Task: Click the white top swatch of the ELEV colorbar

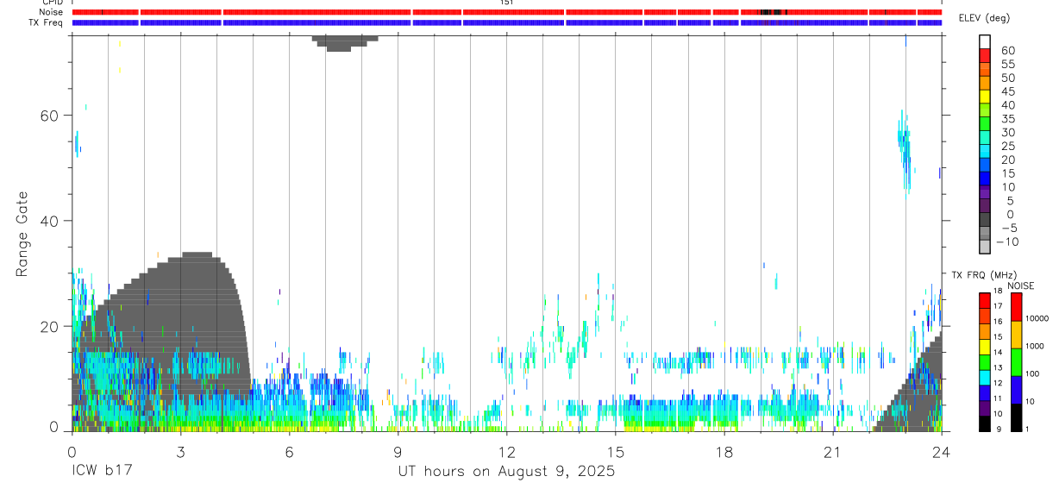Action: 985,41
